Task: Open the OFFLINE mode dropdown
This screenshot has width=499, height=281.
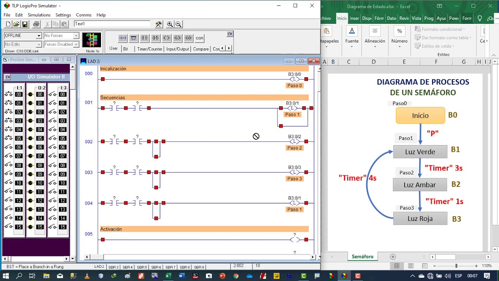Action: pos(39,36)
